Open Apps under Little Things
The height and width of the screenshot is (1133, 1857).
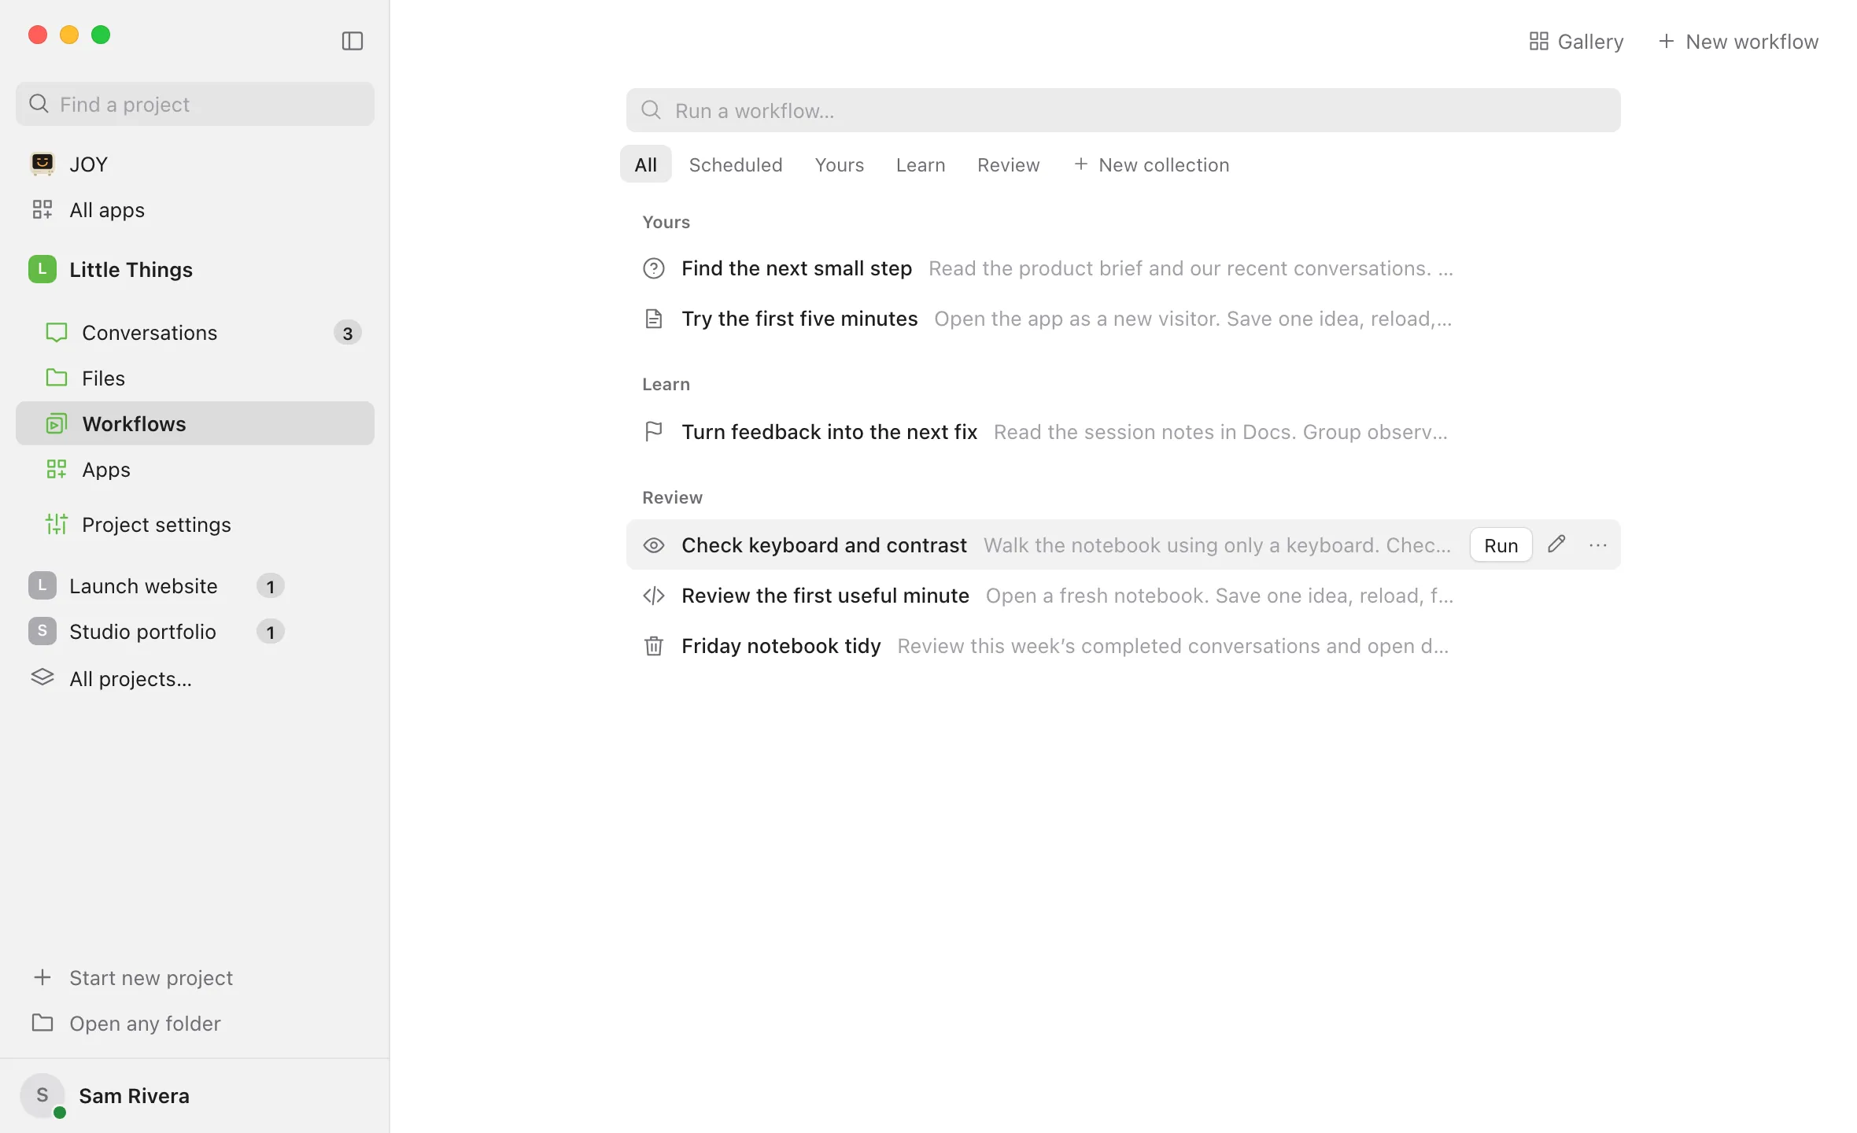pos(194,469)
